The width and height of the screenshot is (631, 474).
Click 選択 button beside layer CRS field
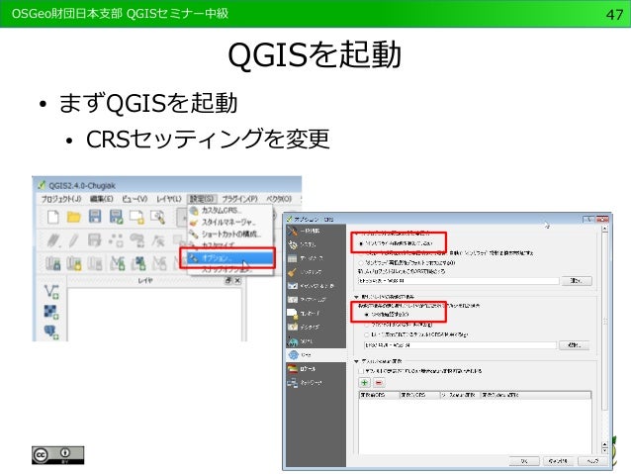(x=575, y=345)
